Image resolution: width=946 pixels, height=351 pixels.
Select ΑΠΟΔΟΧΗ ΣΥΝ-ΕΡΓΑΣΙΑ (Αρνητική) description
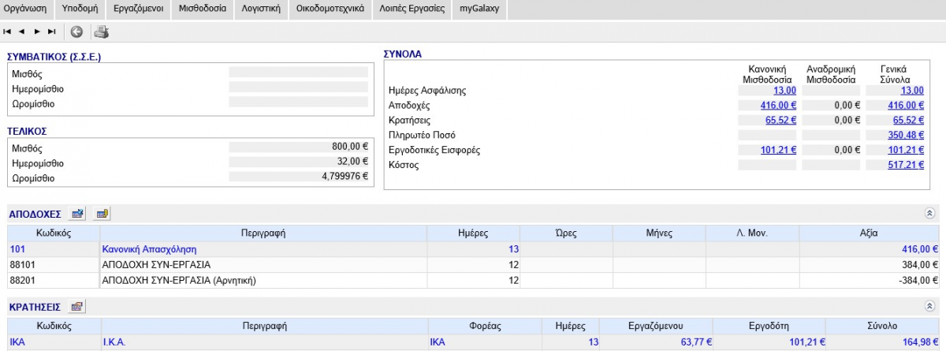point(180,280)
